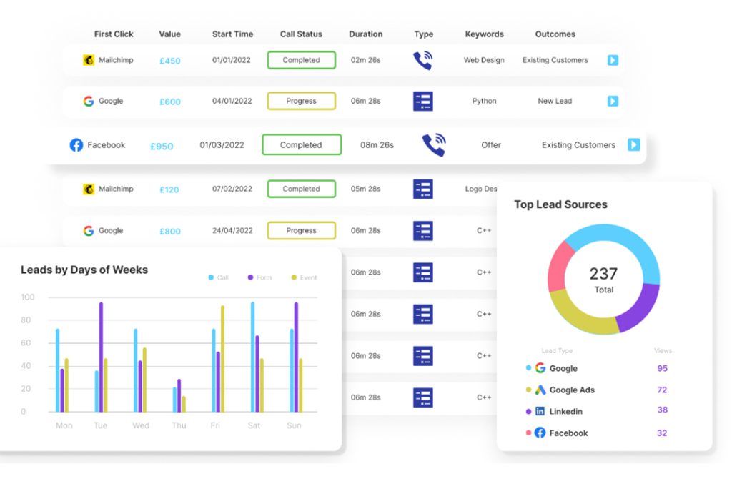Click the donut chart's 237 Total center
The height and width of the screenshot is (484, 732).
pos(603,279)
